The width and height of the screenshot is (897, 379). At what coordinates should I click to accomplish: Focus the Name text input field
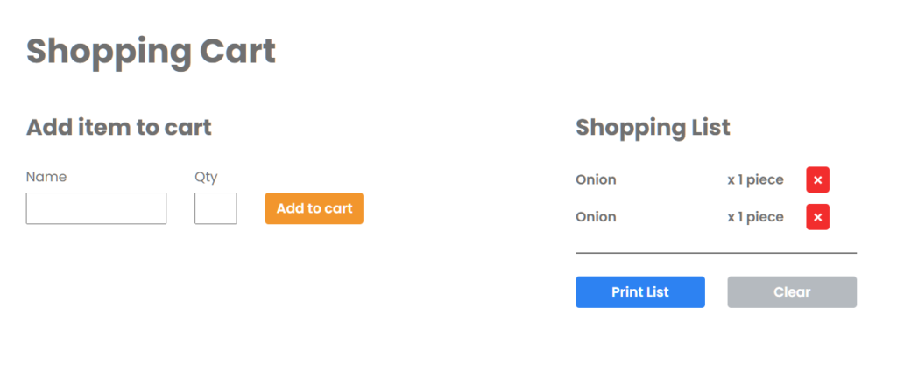click(96, 208)
